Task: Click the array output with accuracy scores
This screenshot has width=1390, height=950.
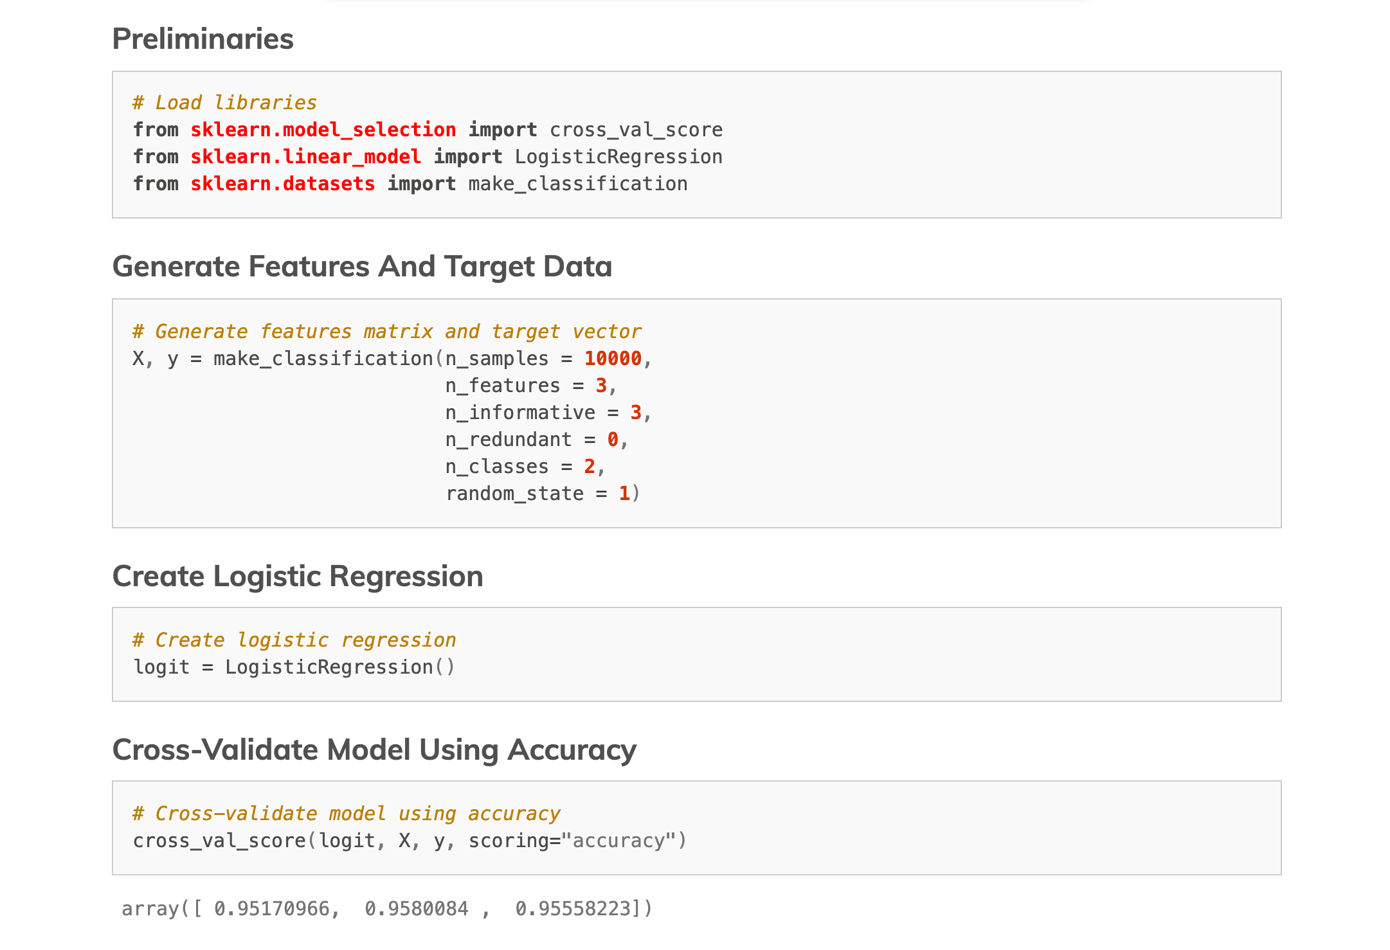Action: [387, 909]
